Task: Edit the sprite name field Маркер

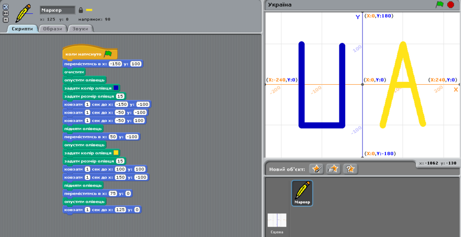Action: tap(58, 10)
